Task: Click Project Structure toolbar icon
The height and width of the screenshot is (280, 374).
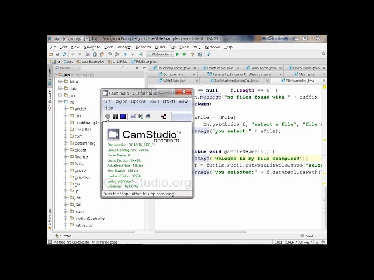Action: (x=200, y=54)
